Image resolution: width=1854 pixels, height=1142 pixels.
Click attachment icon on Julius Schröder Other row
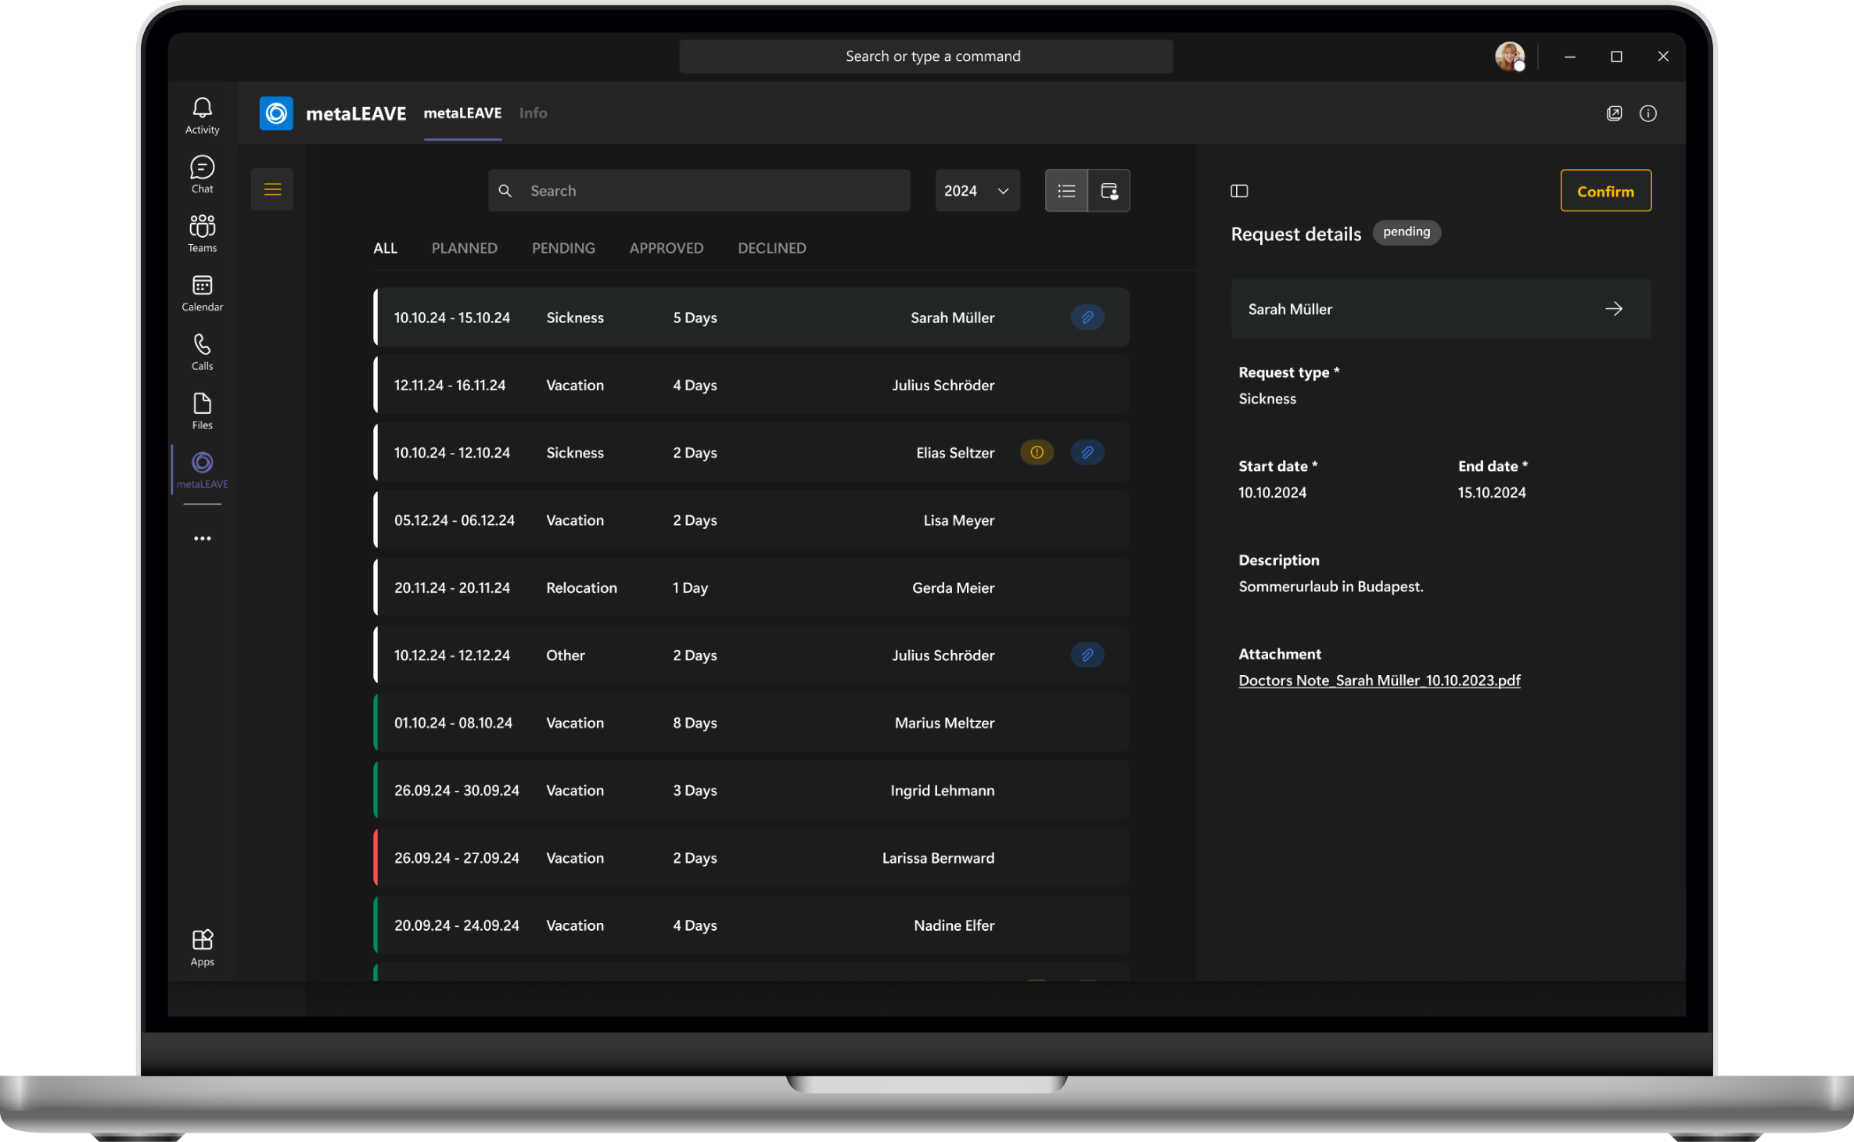(x=1087, y=655)
